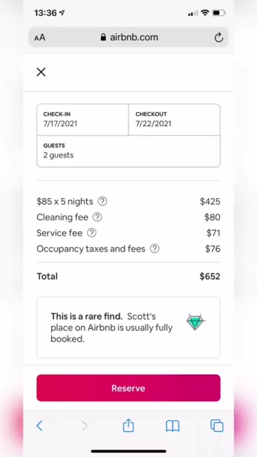Tap the Reserve button
The width and height of the screenshot is (257, 457).
(128, 388)
